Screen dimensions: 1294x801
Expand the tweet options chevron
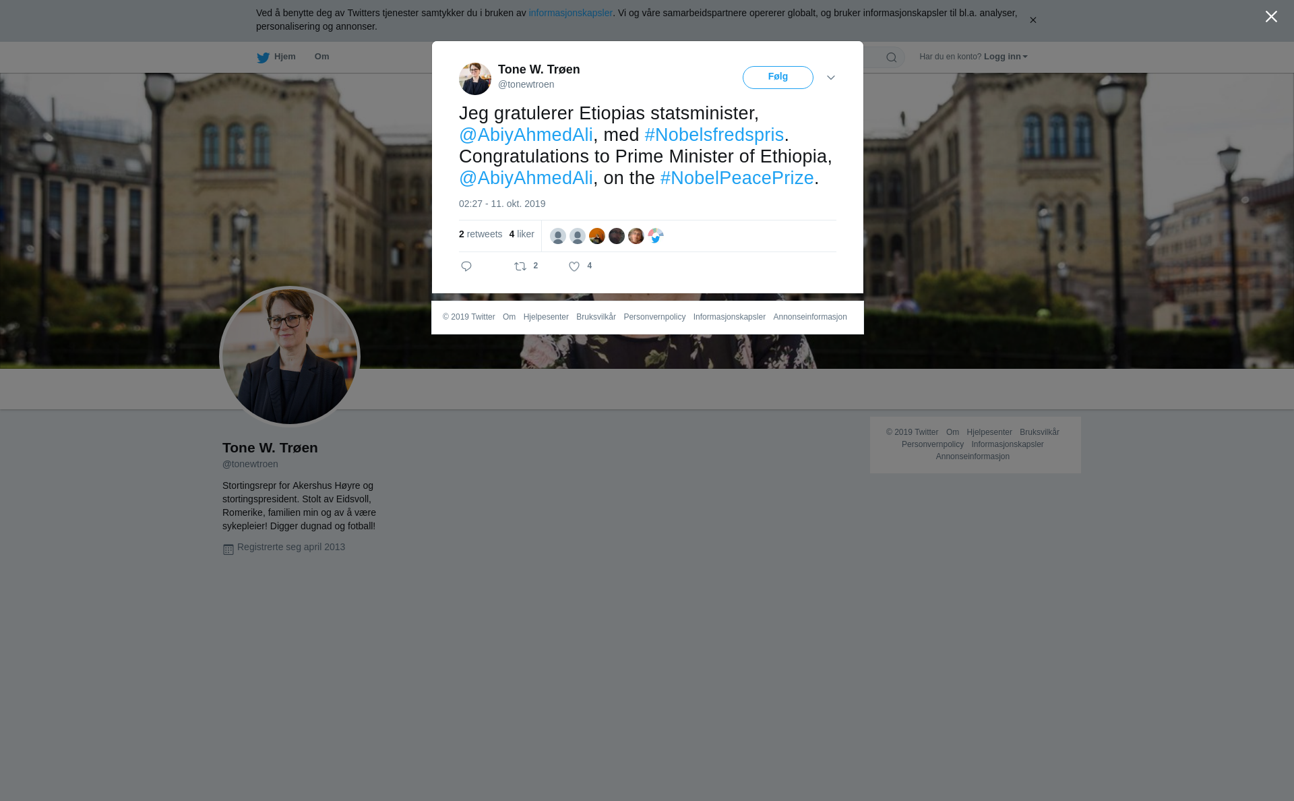tap(831, 78)
